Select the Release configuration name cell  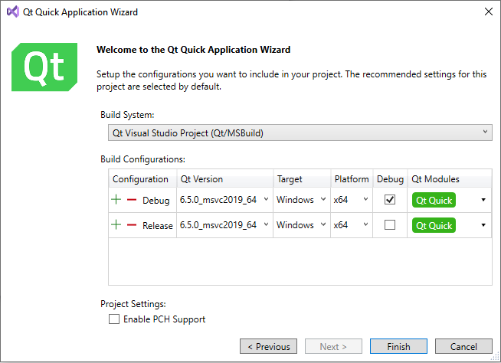[158, 226]
